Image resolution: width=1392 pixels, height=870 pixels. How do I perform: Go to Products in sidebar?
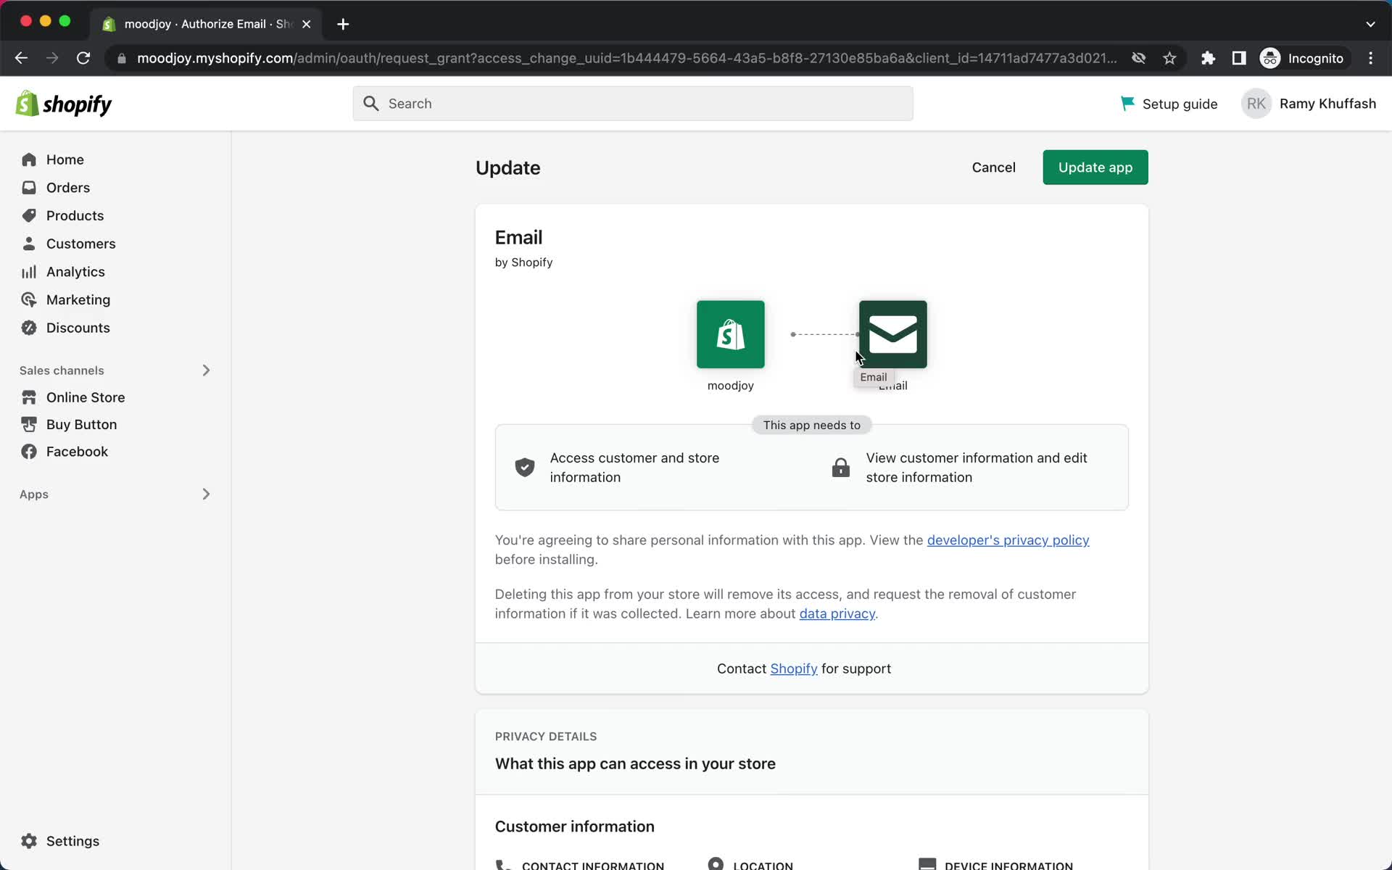click(x=75, y=216)
